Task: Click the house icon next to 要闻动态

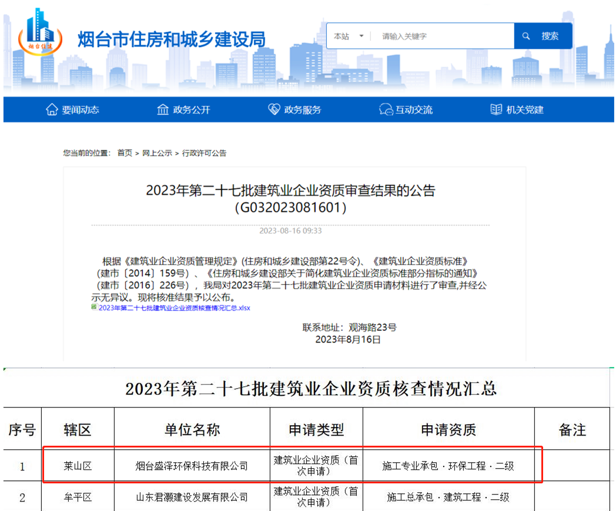Action: tap(51, 109)
